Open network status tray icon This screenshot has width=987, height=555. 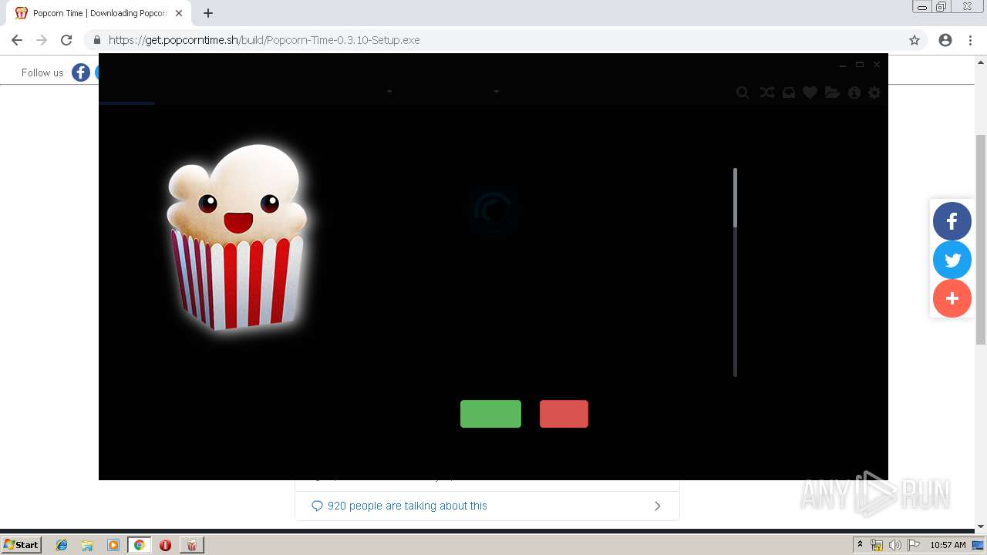point(877,545)
